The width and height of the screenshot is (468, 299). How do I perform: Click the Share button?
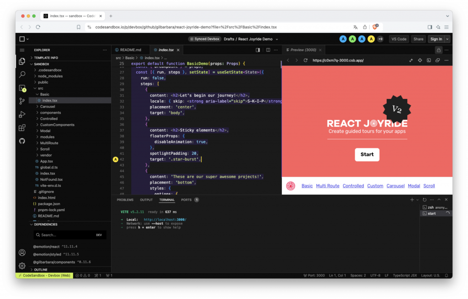[418, 39]
